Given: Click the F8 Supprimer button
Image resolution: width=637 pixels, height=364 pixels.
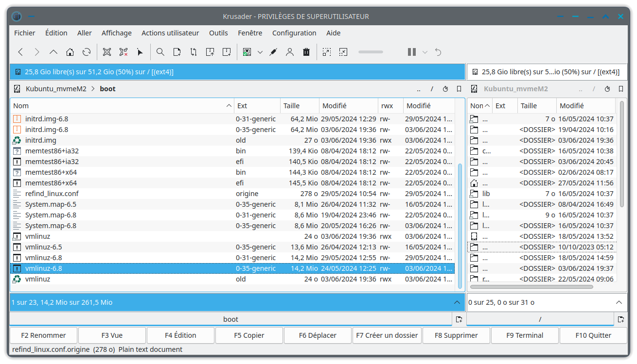Looking at the screenshot, I should (456, 335).
